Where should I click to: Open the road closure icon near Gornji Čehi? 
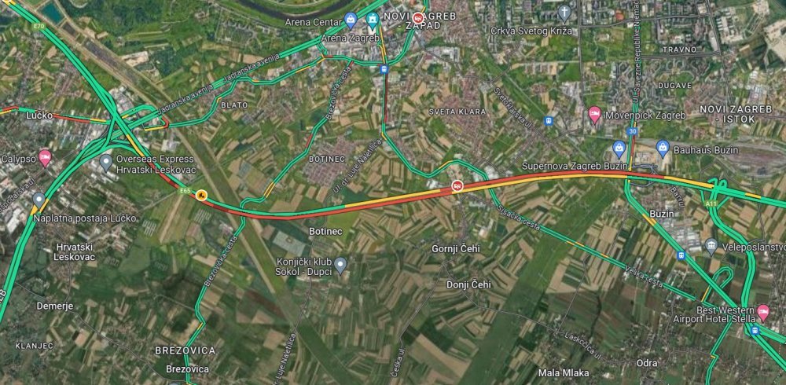click(457, 186)
